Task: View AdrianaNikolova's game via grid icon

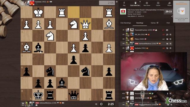Action: click(170, 44)
